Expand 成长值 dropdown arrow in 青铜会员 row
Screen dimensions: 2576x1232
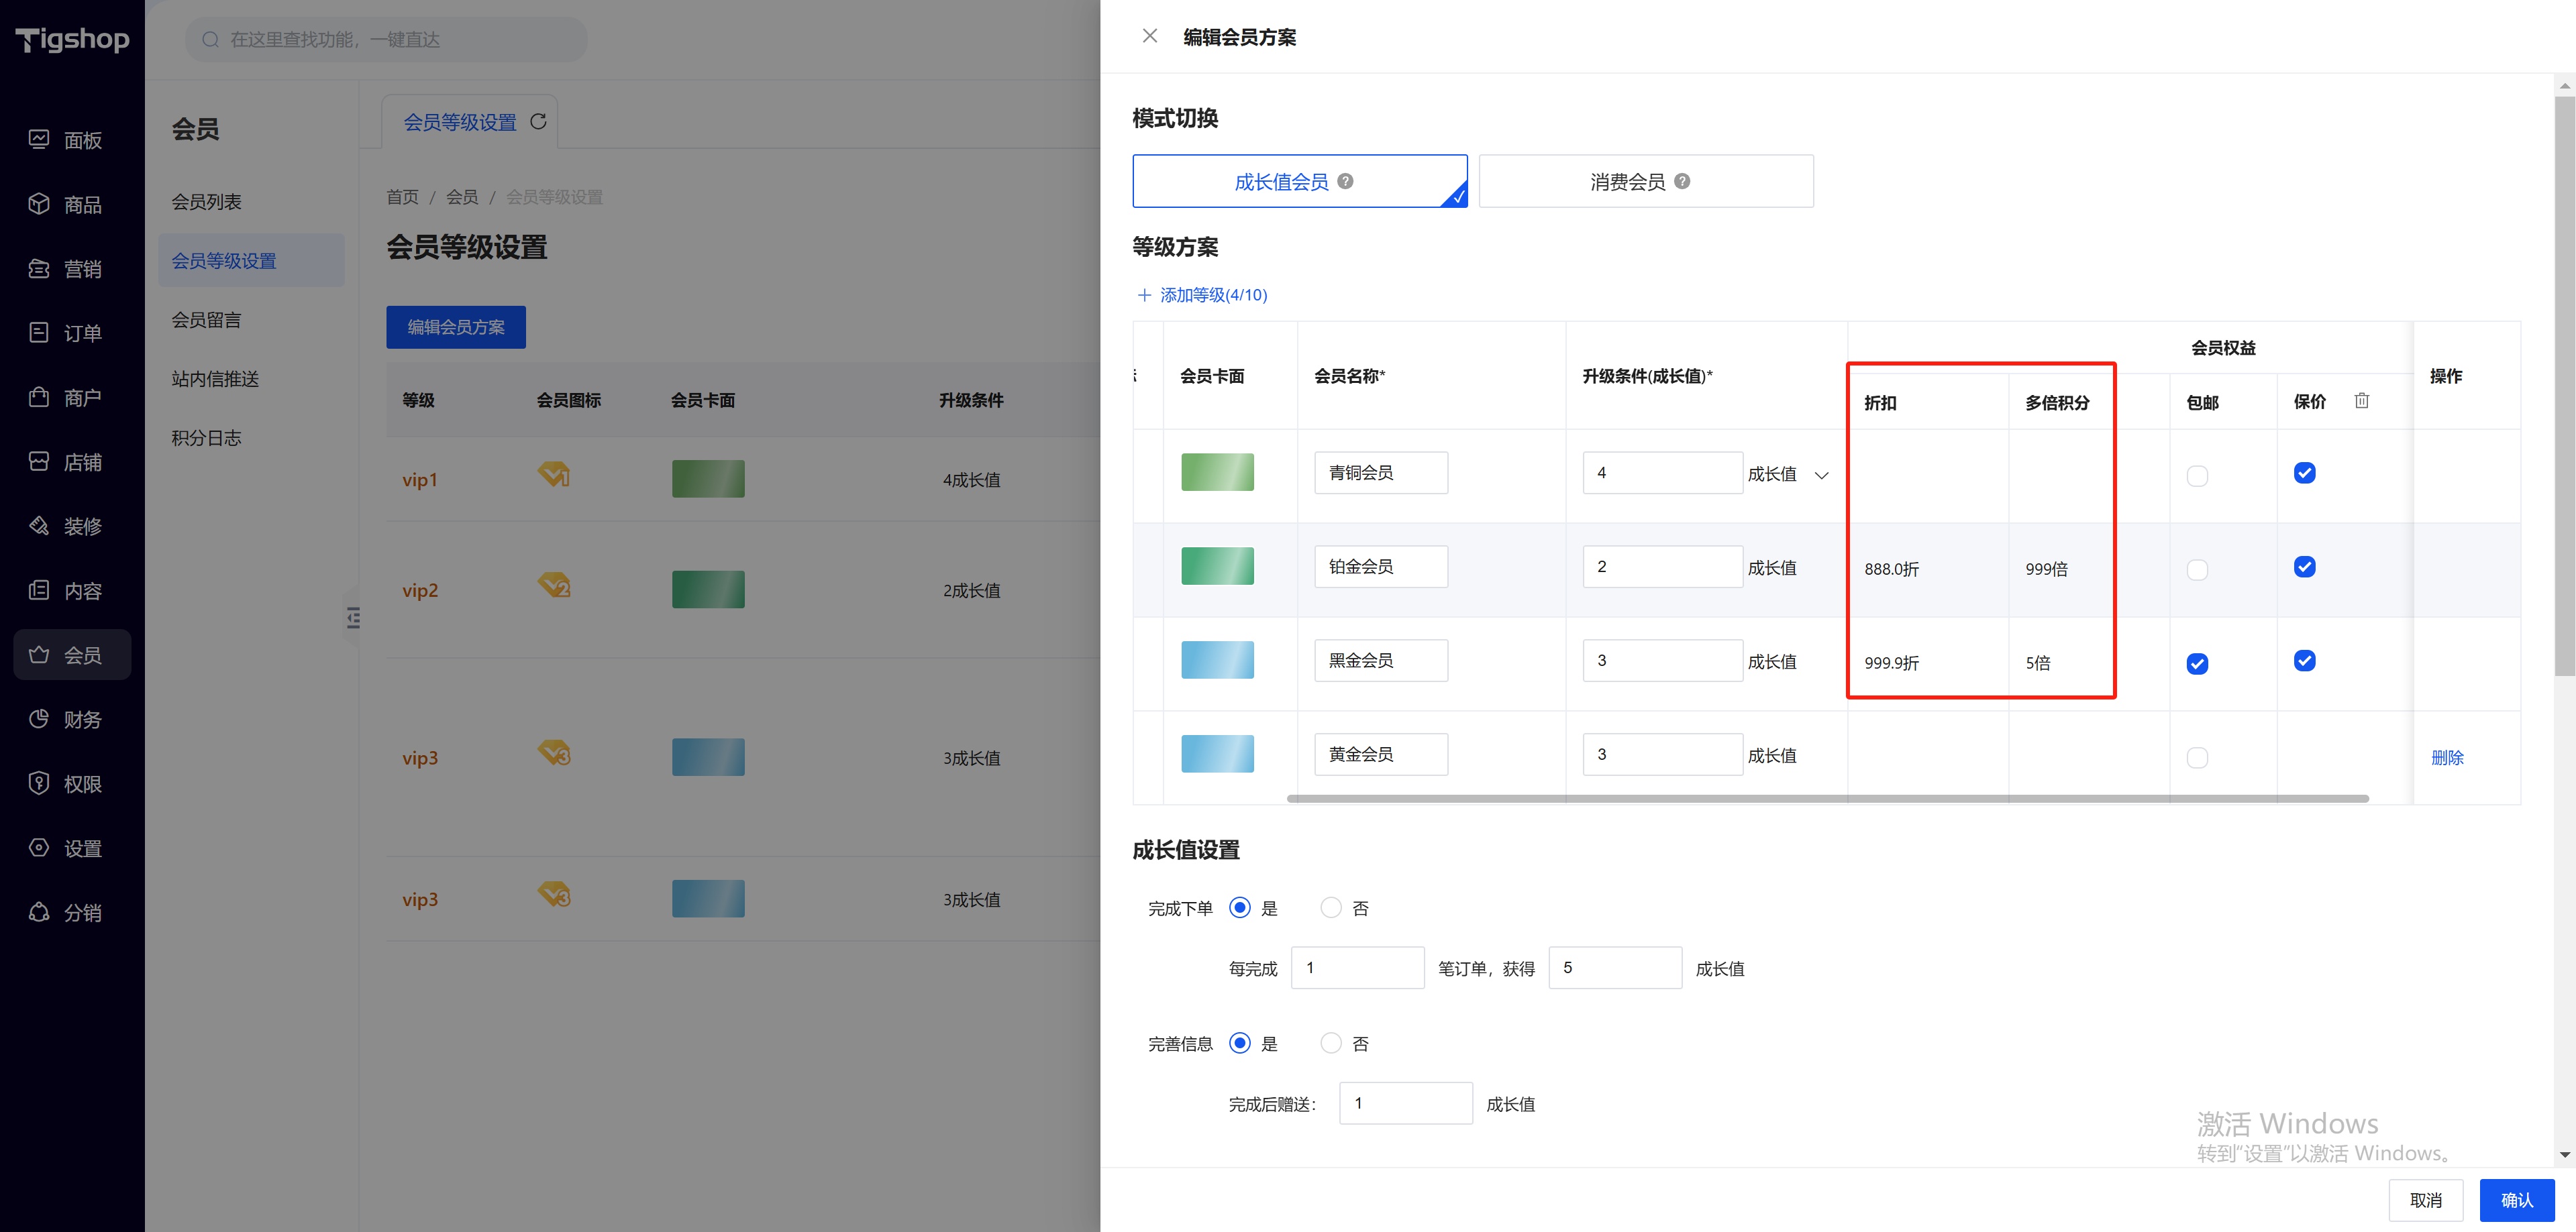coord(1821,475)
